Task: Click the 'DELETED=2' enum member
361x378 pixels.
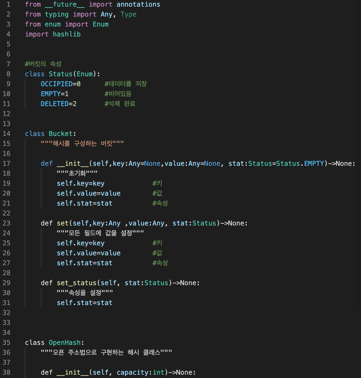Action: click(59, 104)
